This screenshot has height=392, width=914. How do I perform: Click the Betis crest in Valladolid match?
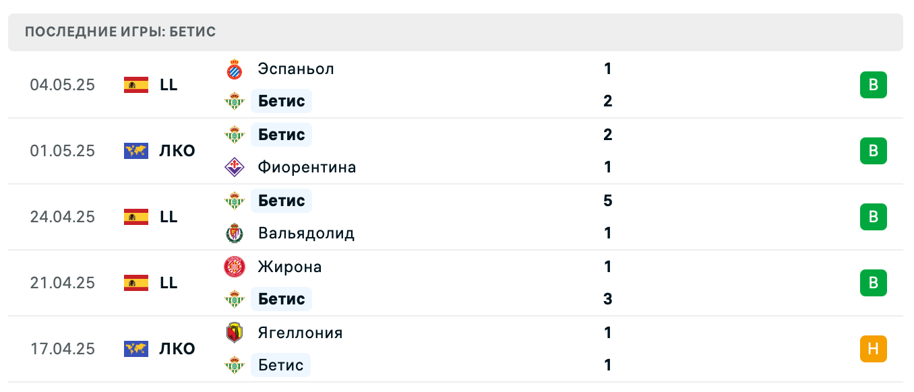(234, 201)
